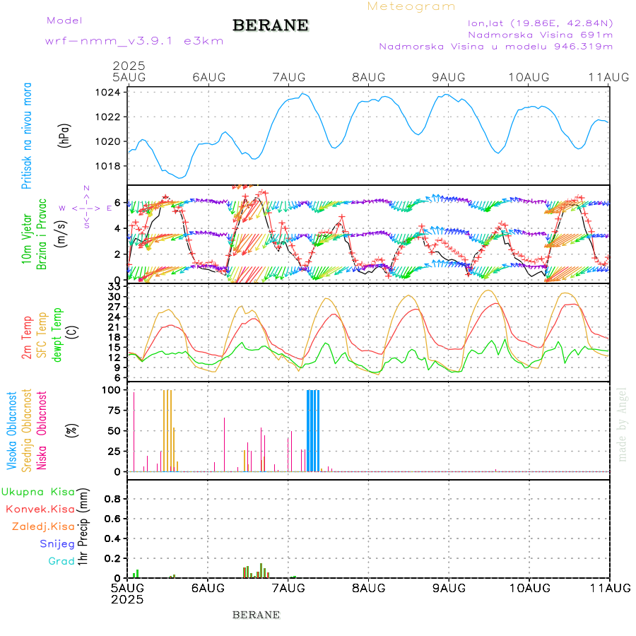Click the Nadmorska Visina u modelu label

pos(495,47)
